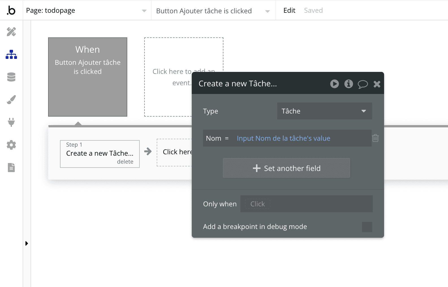Open the info reference icon in editor header
This screenshot has height=287, width=448.
tap(349, 84)
